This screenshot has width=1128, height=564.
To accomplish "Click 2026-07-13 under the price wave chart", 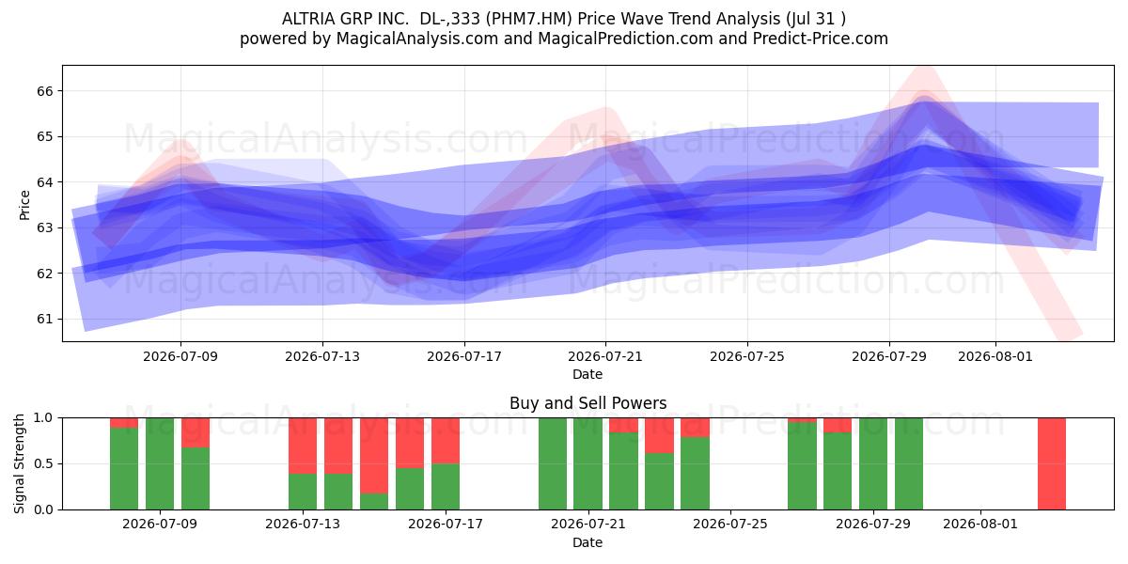I will 322,356.
